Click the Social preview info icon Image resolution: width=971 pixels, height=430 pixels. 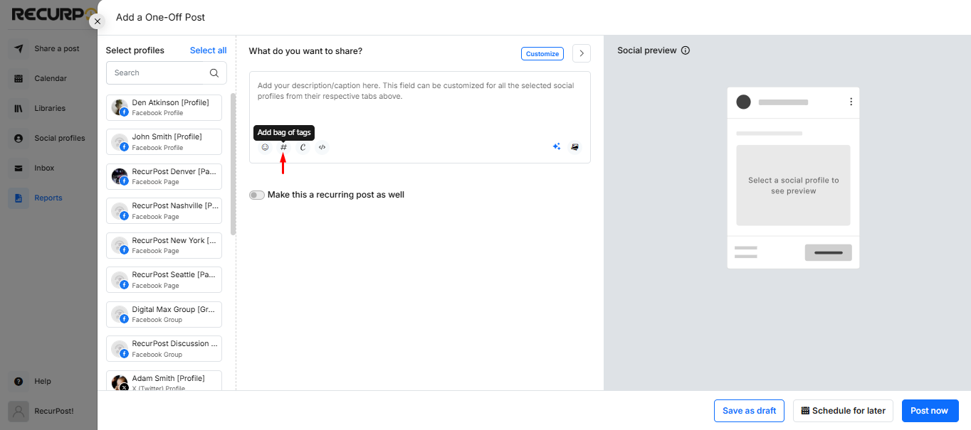[x=686, y=50]
